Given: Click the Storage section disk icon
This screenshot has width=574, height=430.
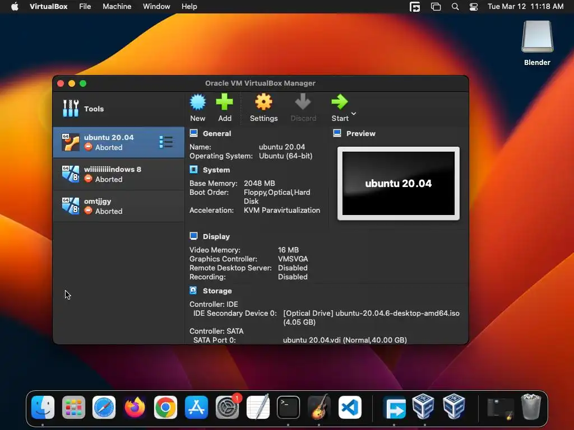Looking at the screenshot, I should tap(193, 291).
